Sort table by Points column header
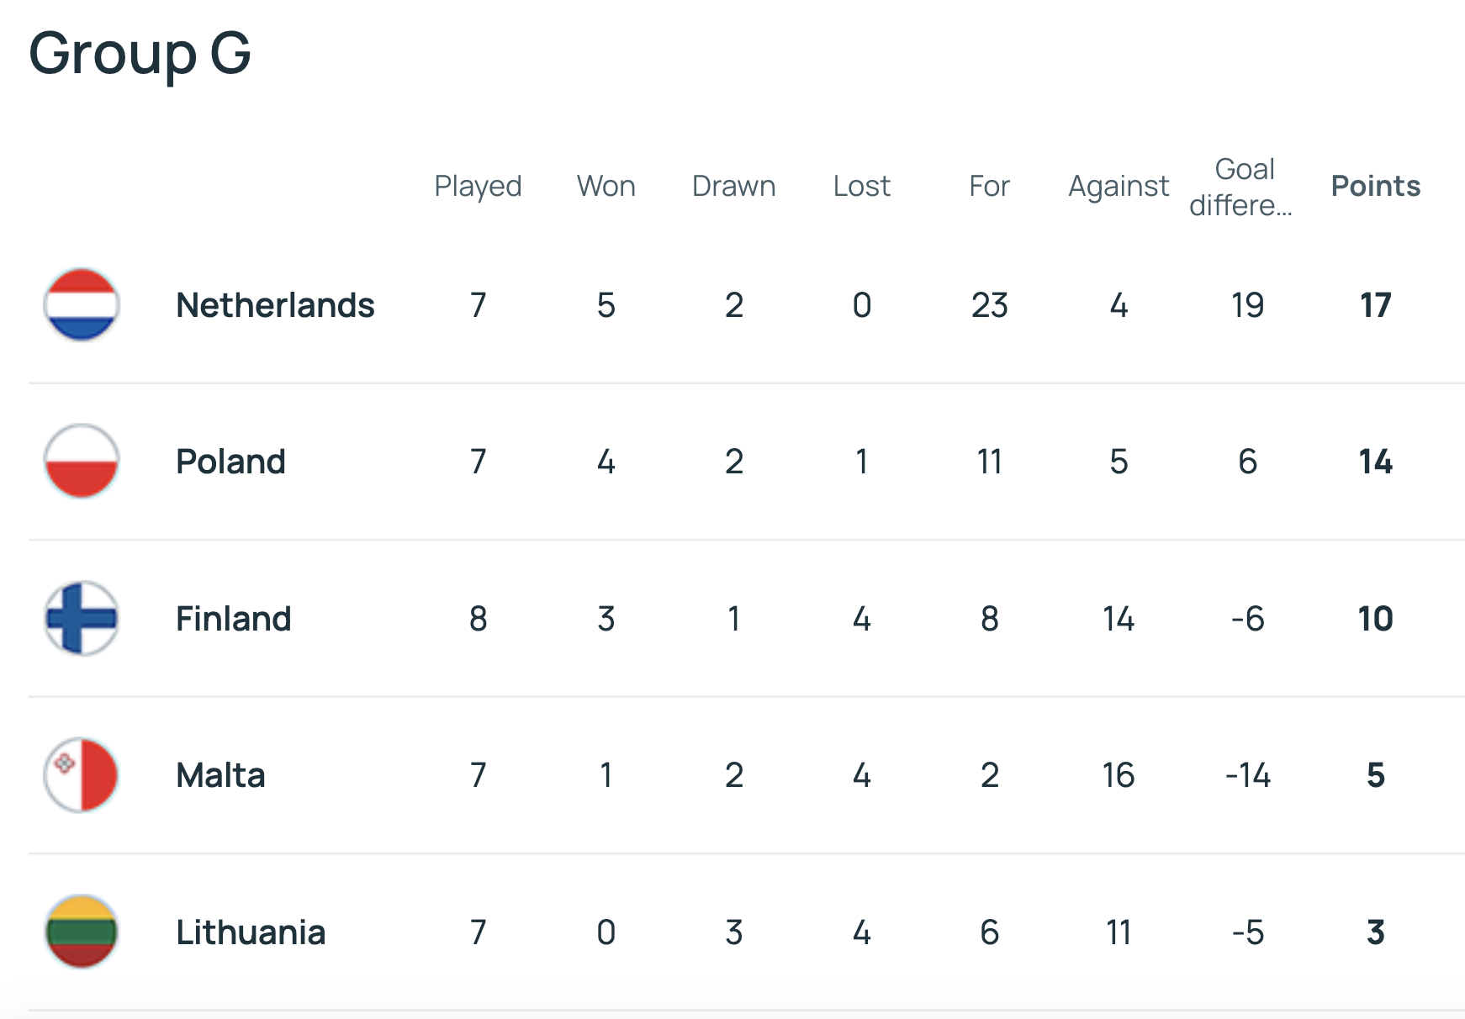The image size is (1465, 1019). 1375,186
